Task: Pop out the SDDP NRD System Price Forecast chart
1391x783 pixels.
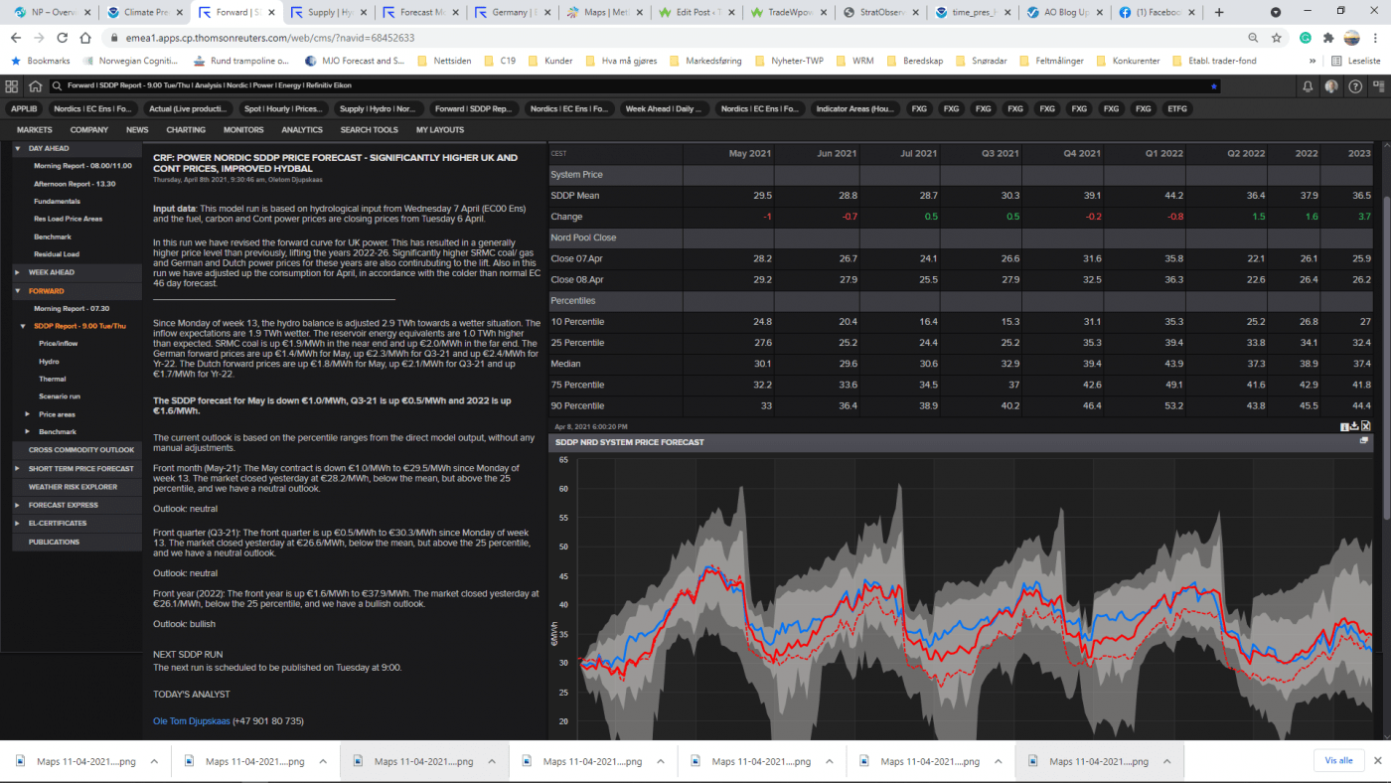Action: click(1363, 440)
